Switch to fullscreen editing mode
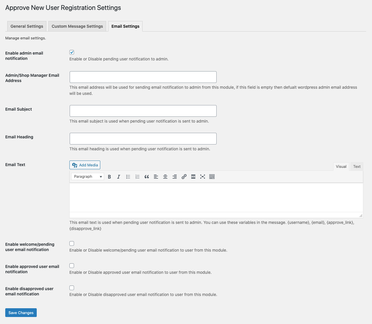Viewport: 372px width, 324px height. (203, 177)
